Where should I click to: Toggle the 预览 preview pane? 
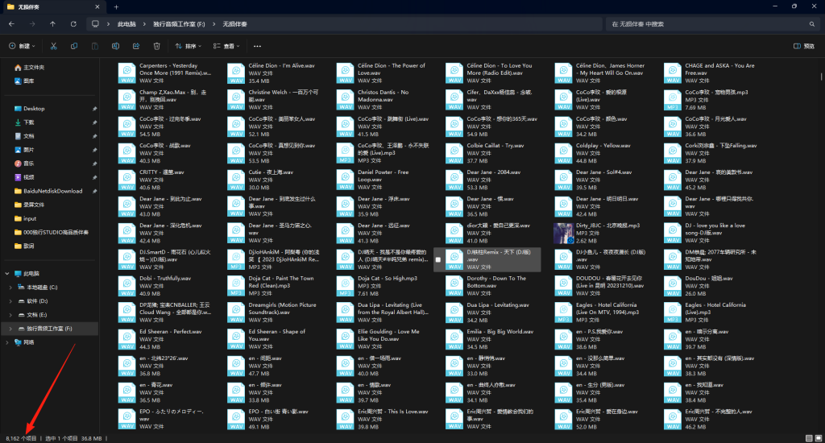(x=805, y=46)
